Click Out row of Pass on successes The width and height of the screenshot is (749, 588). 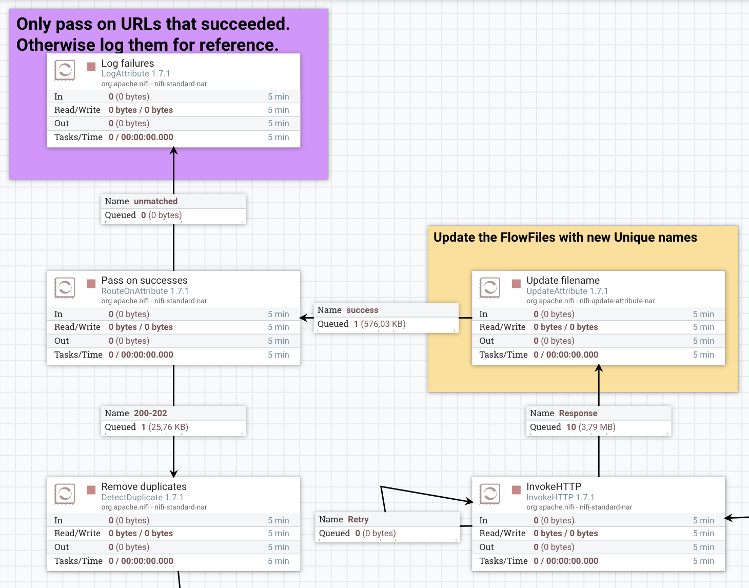tap(173, 341)
